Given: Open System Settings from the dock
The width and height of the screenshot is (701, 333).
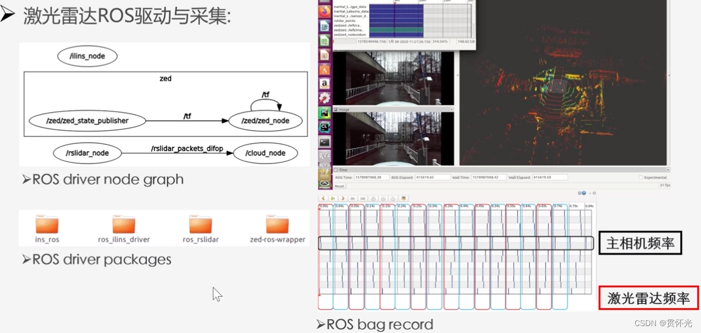Looking at the screenshot, I should point(325,99).
